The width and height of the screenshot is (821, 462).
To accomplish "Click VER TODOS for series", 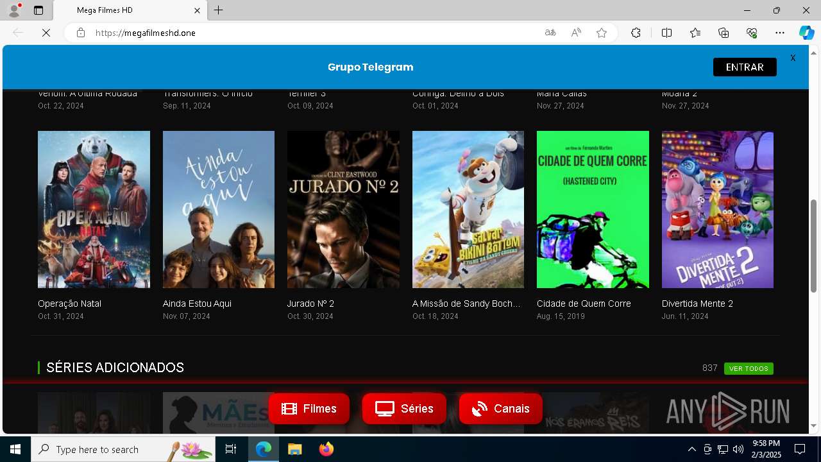I will (749, 368).
